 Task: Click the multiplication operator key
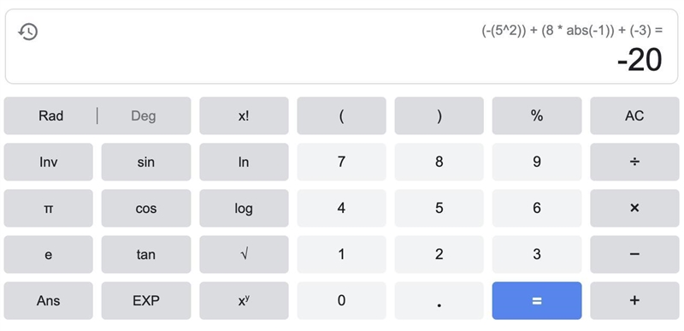[634, 208]
